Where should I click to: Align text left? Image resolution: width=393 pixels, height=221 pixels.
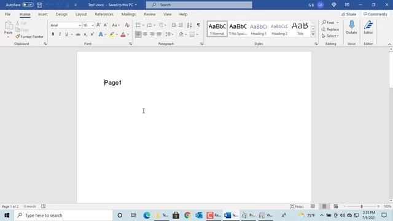(138, 34)
